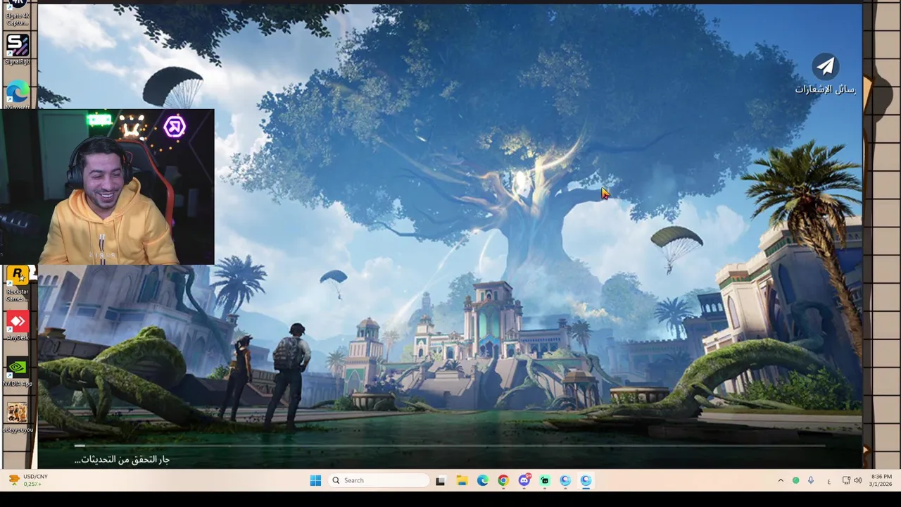Open the AnyDesk desktop shortcut
The height and width of the screenshot is (507, 901).
18,326
